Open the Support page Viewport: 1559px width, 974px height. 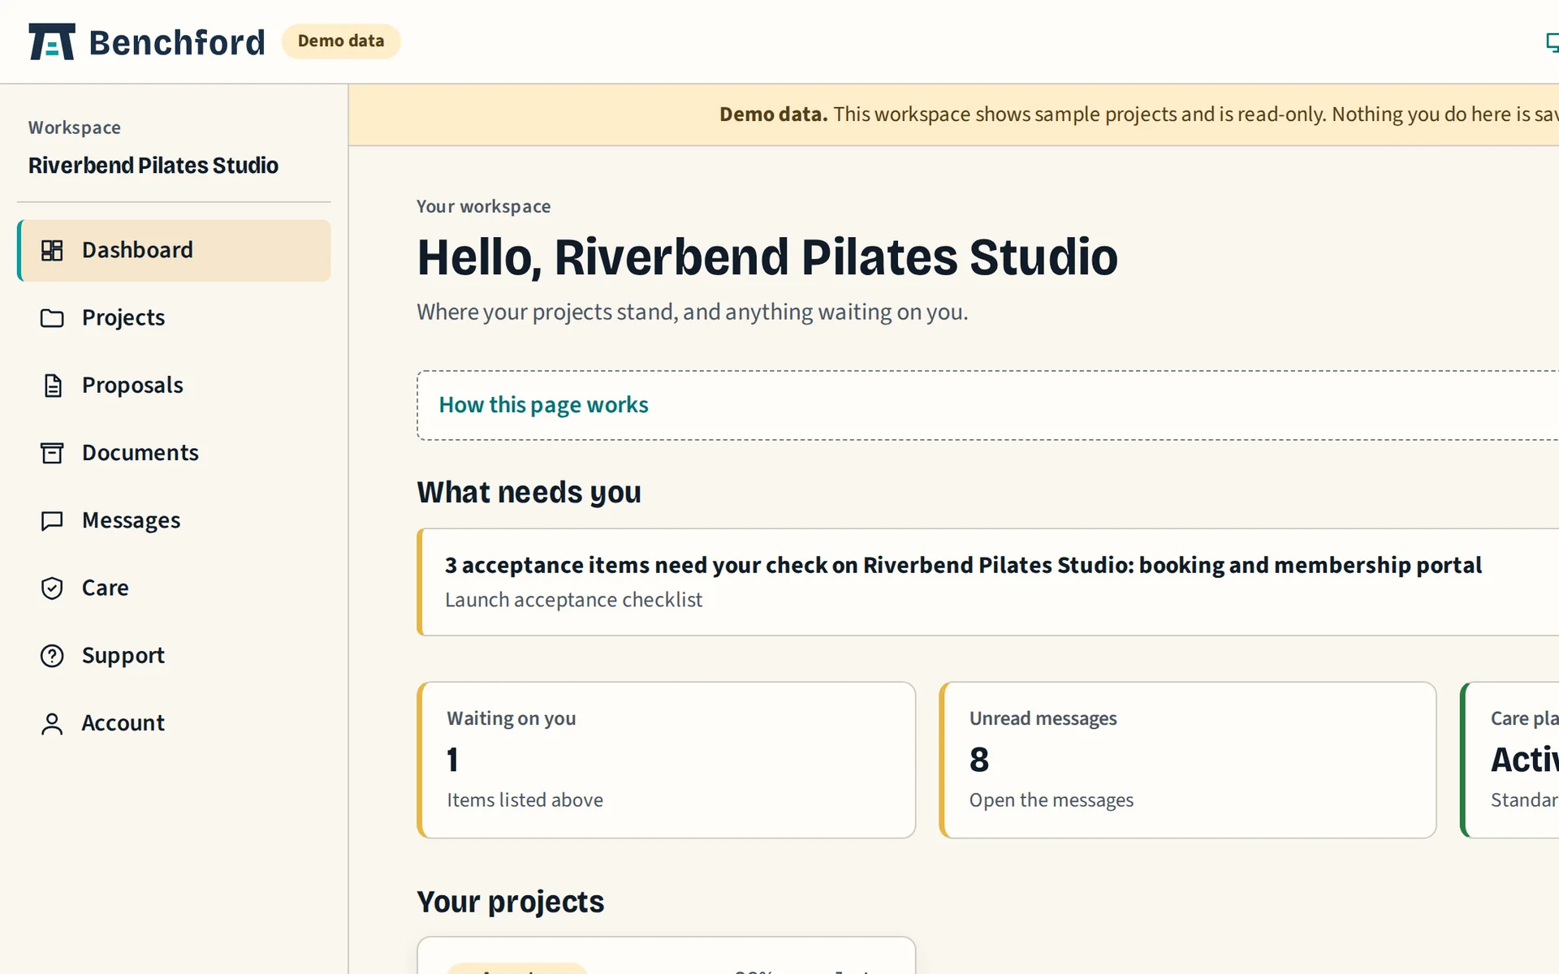174,656
